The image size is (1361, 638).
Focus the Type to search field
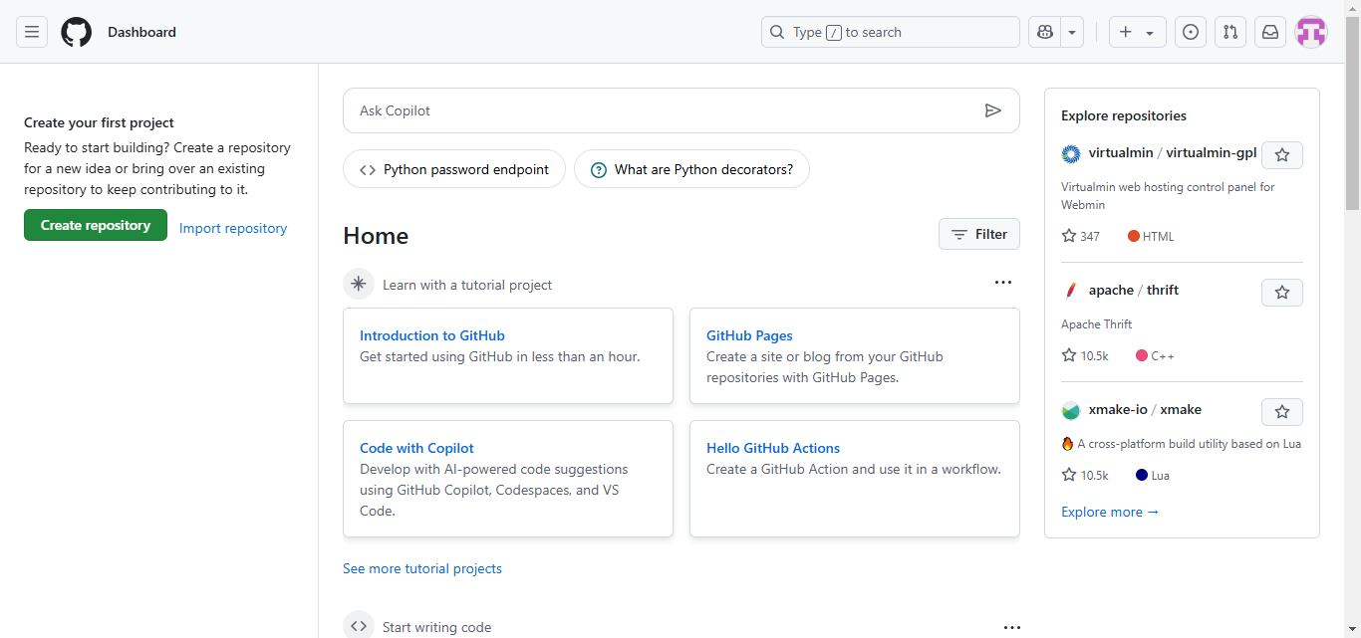click(890, 32)
